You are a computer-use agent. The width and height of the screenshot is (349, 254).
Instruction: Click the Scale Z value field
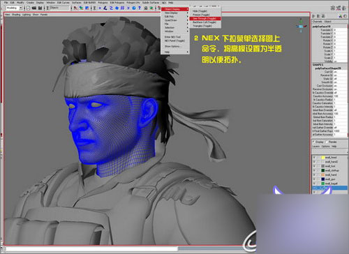[340, 58]
